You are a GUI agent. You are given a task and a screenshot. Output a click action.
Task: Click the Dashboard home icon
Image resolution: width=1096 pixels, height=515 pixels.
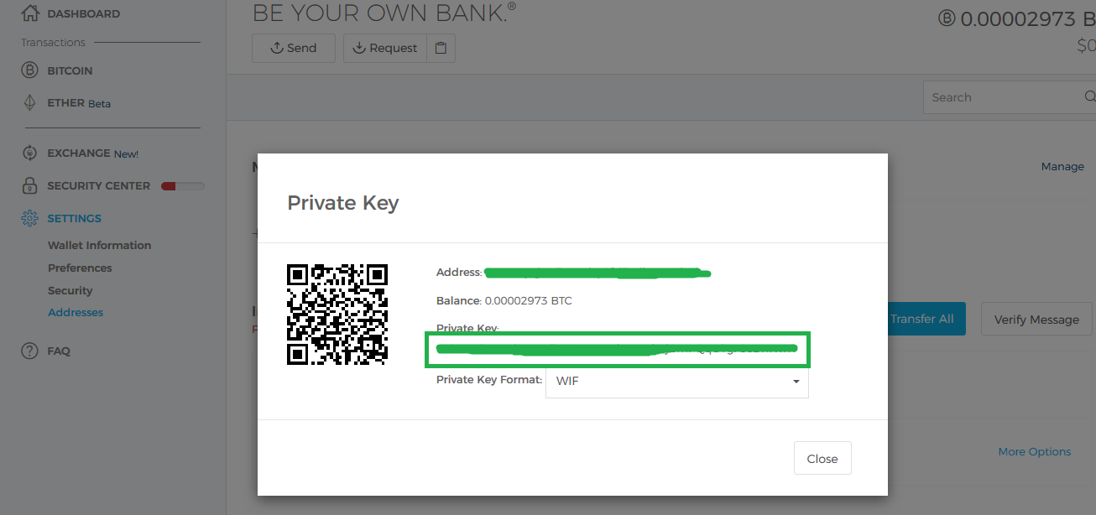click(30, 13)
